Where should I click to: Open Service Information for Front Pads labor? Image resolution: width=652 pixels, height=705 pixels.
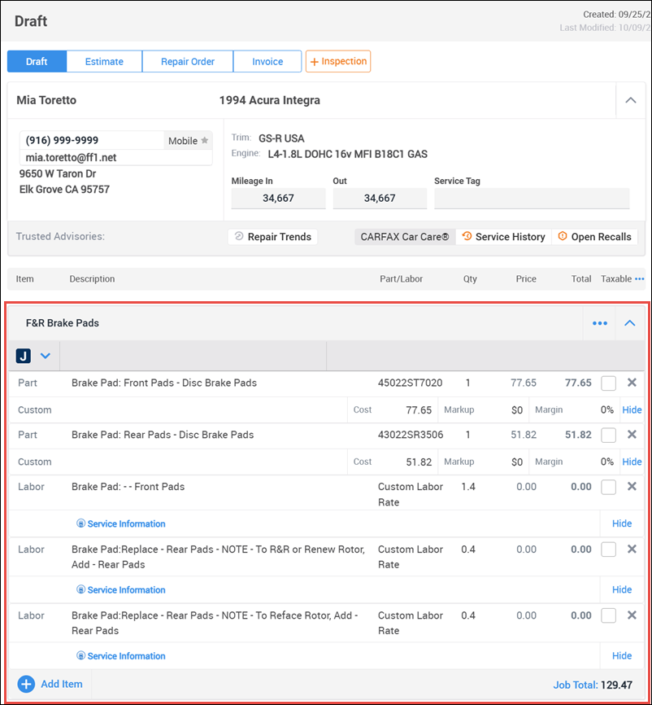point(121,523)
